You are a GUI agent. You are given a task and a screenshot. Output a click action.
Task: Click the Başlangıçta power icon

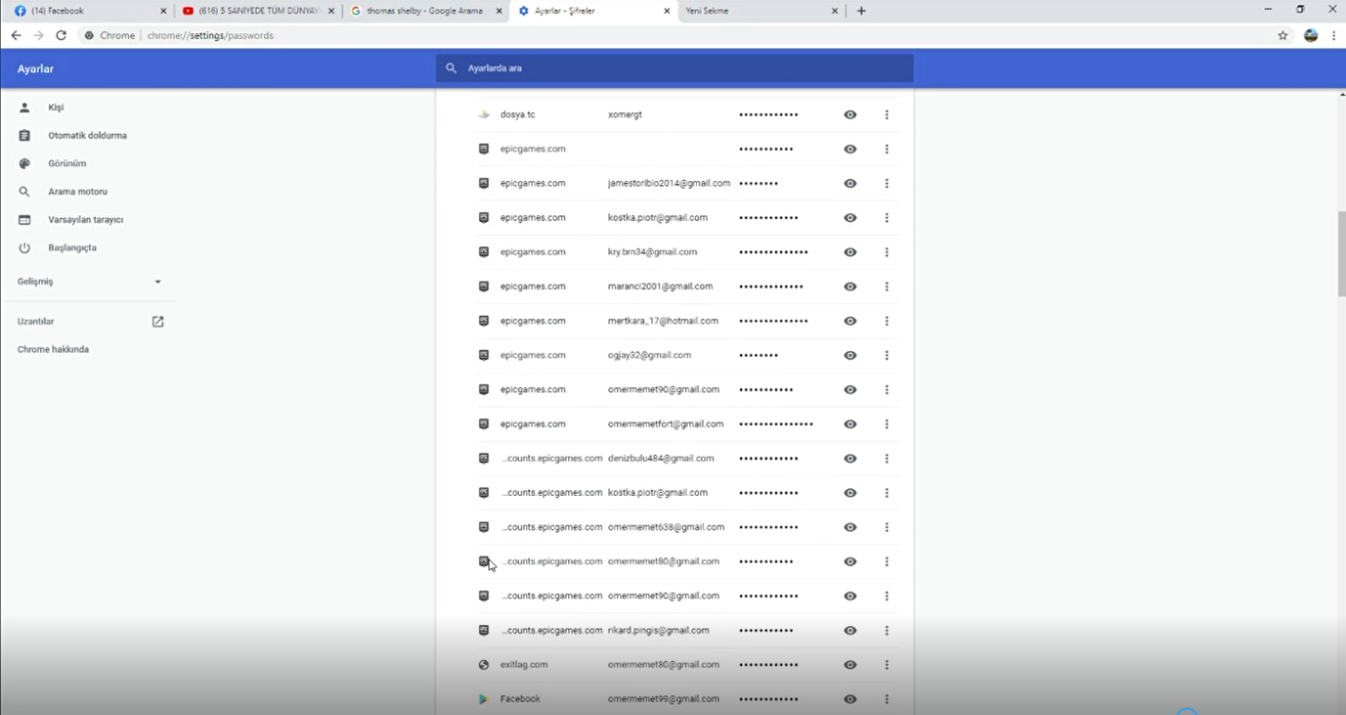point(25,247)
